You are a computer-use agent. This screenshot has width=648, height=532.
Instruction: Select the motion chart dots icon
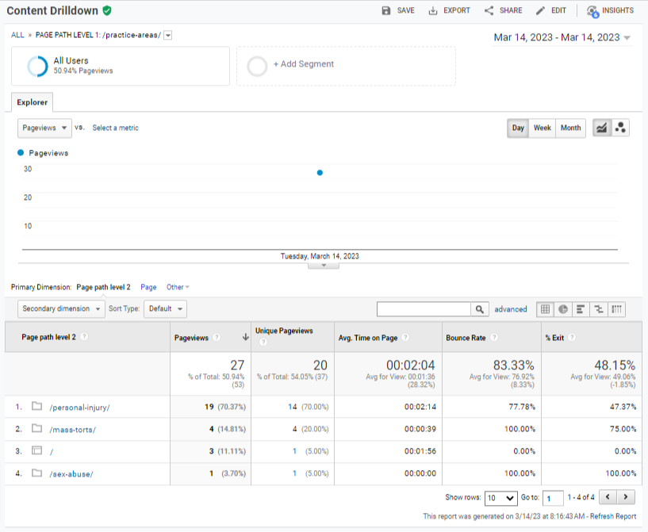coord(620,128)
